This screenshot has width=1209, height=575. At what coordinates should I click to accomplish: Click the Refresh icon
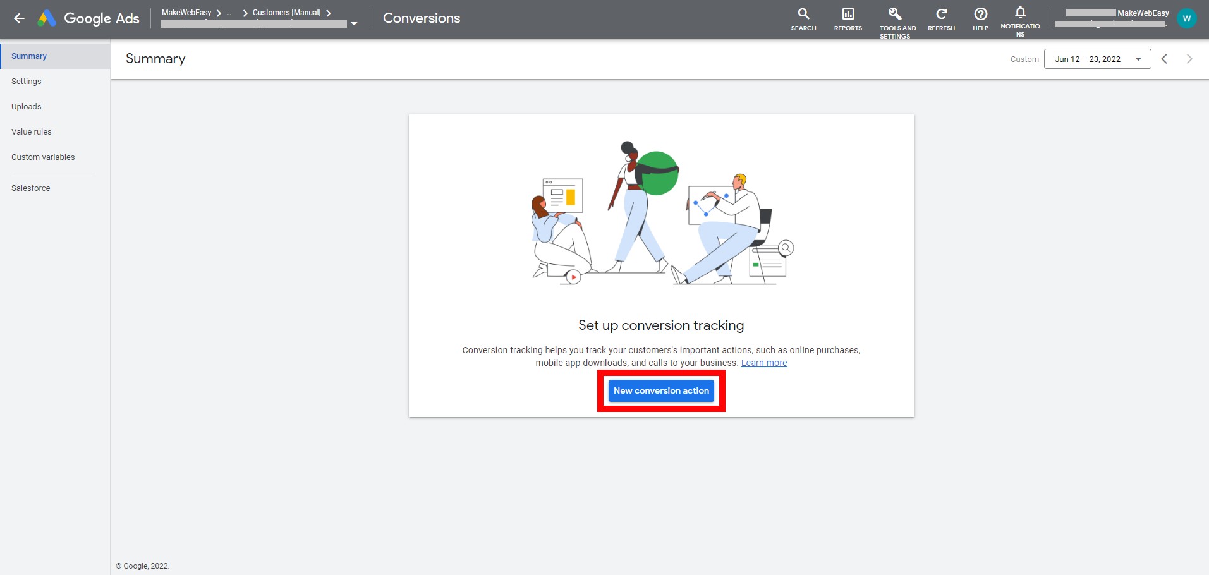click(x=941, y=19)
